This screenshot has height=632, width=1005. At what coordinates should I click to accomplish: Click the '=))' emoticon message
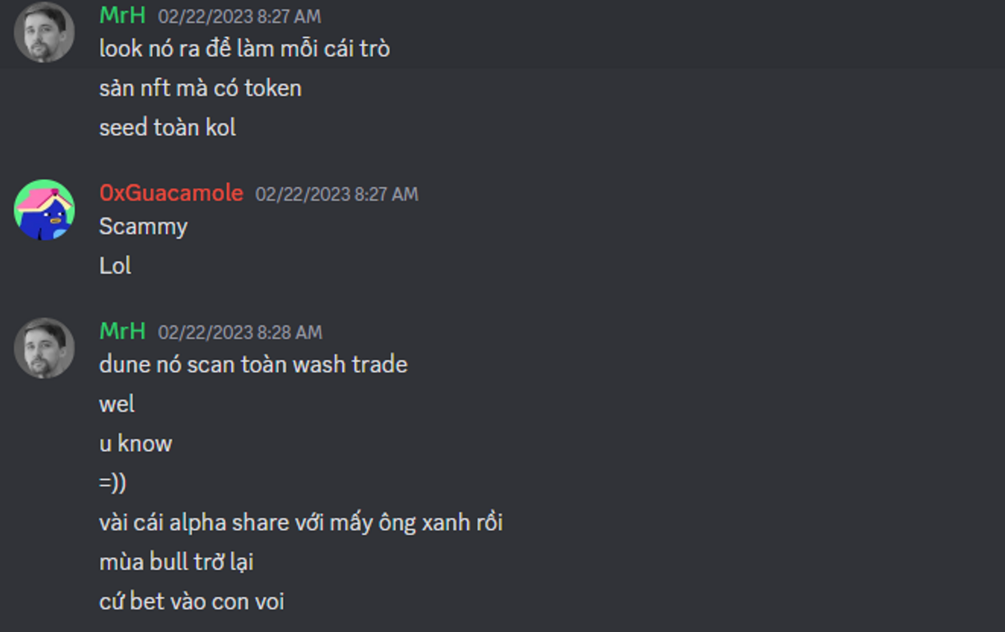point(113,483)
